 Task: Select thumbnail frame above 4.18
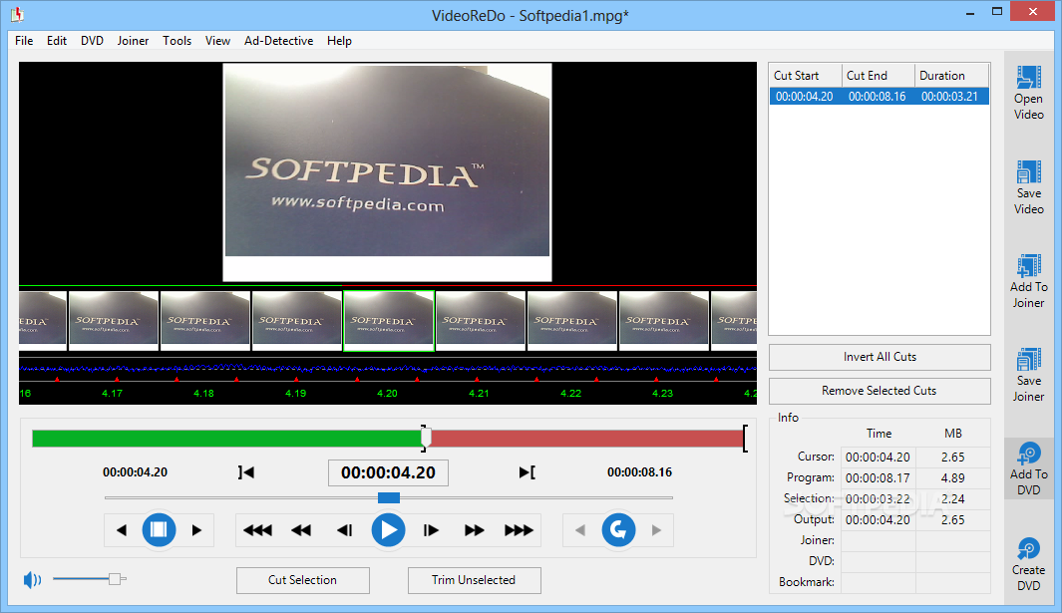point(205,321)
